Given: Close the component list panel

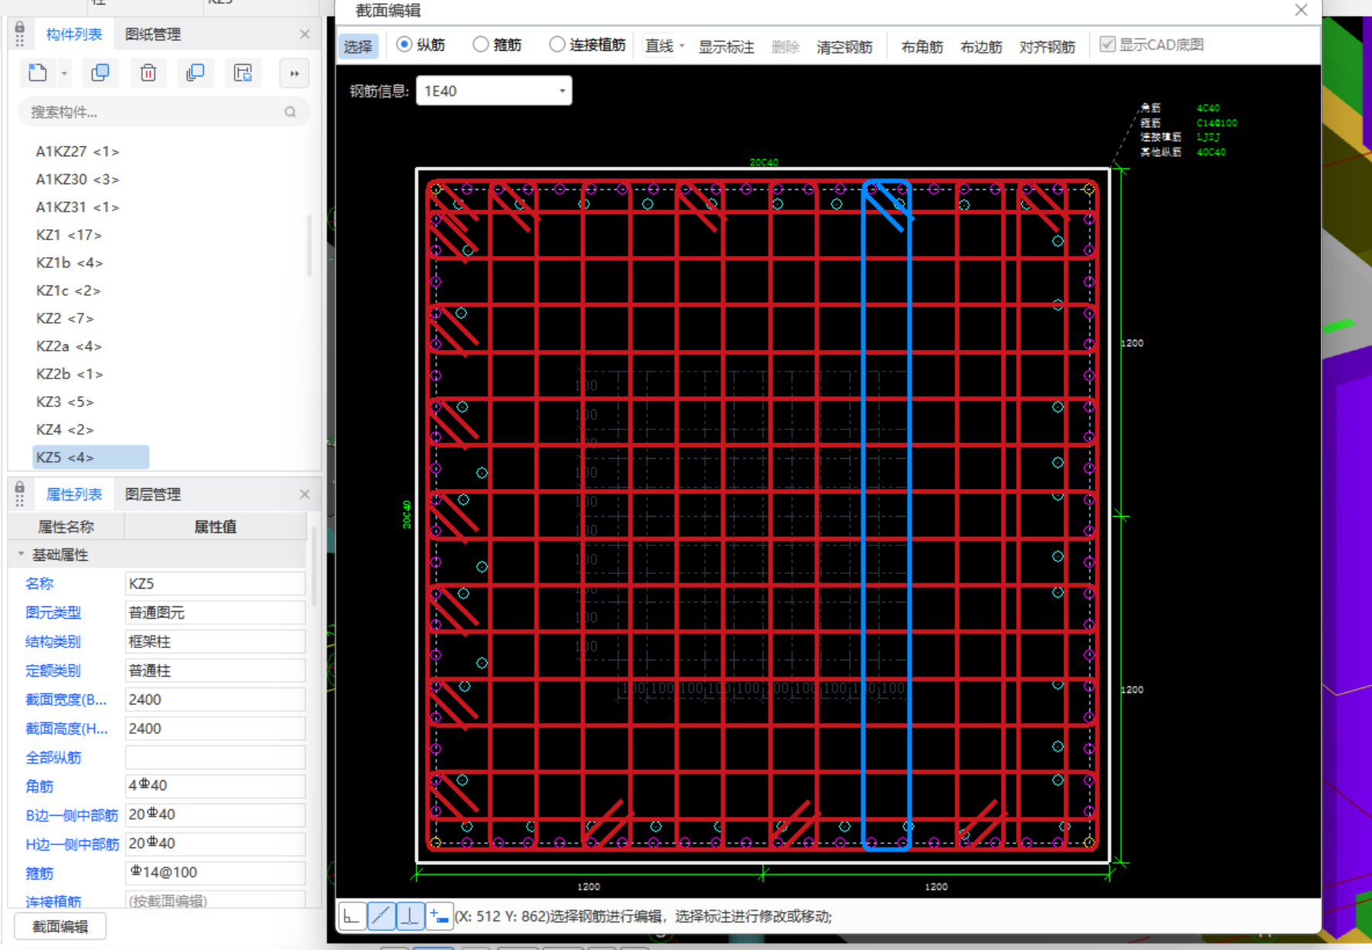Looking at the screenshot, I should click(304, 34).
